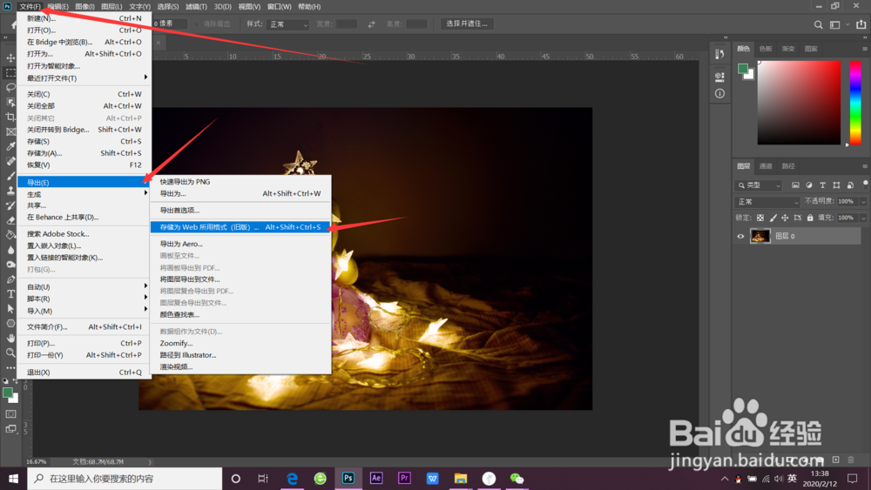Click the share icon top right
The height and width of the screenshot is (490, 871).
click(x=861, y=24)
